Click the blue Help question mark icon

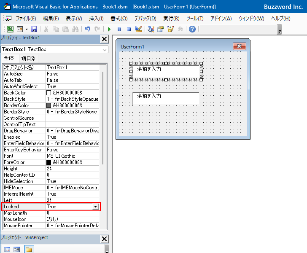coord(192,29)
